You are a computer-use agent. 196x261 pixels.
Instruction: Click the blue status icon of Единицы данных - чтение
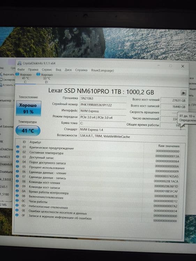click(17, 171)
